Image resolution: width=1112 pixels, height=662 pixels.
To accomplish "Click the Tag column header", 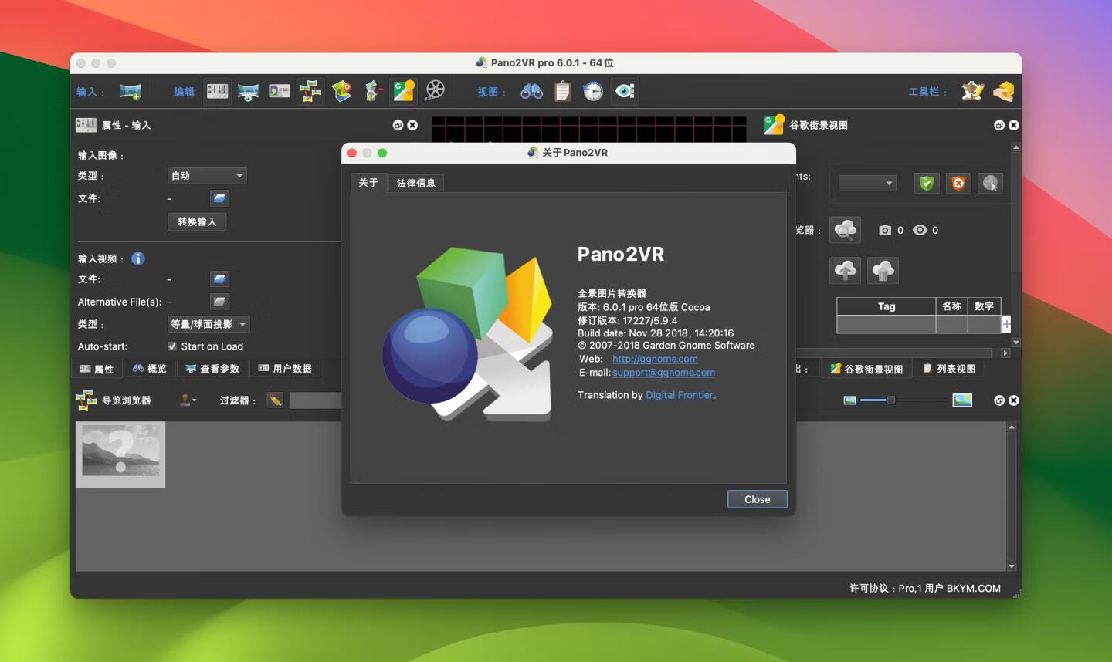I will pyautogui.click(x=887, y=306).
